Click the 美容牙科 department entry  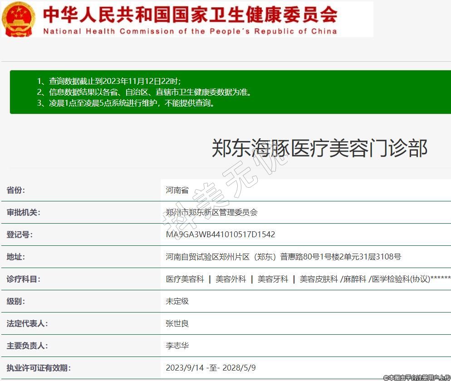coord(273,279)
